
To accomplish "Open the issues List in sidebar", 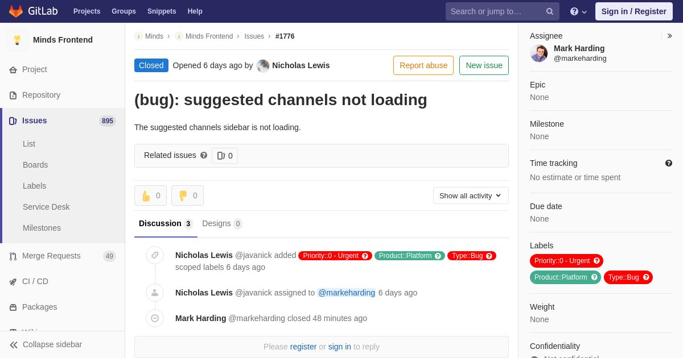I will click(29, 144).
